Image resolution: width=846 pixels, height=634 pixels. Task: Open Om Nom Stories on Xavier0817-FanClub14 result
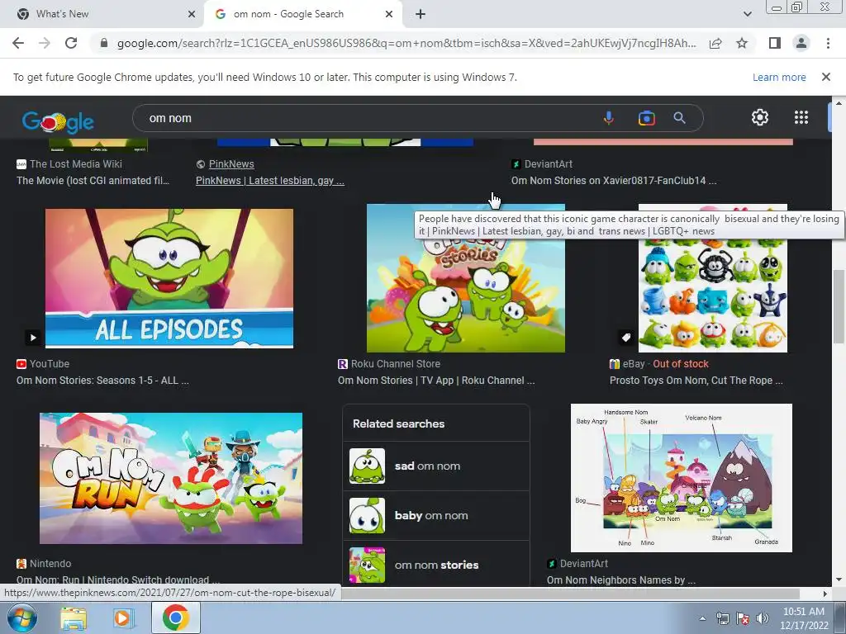pos(614,181)
